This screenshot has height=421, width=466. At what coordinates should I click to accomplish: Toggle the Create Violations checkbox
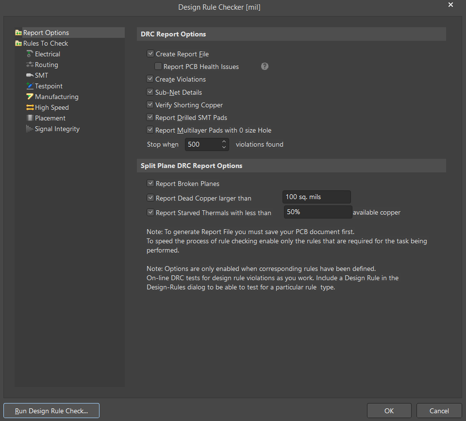[x=150, y=79]
